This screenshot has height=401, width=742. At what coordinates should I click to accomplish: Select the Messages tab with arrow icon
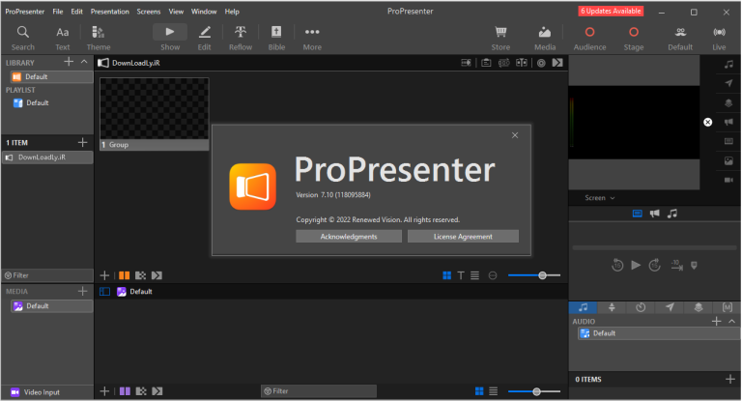click(670, 307)
